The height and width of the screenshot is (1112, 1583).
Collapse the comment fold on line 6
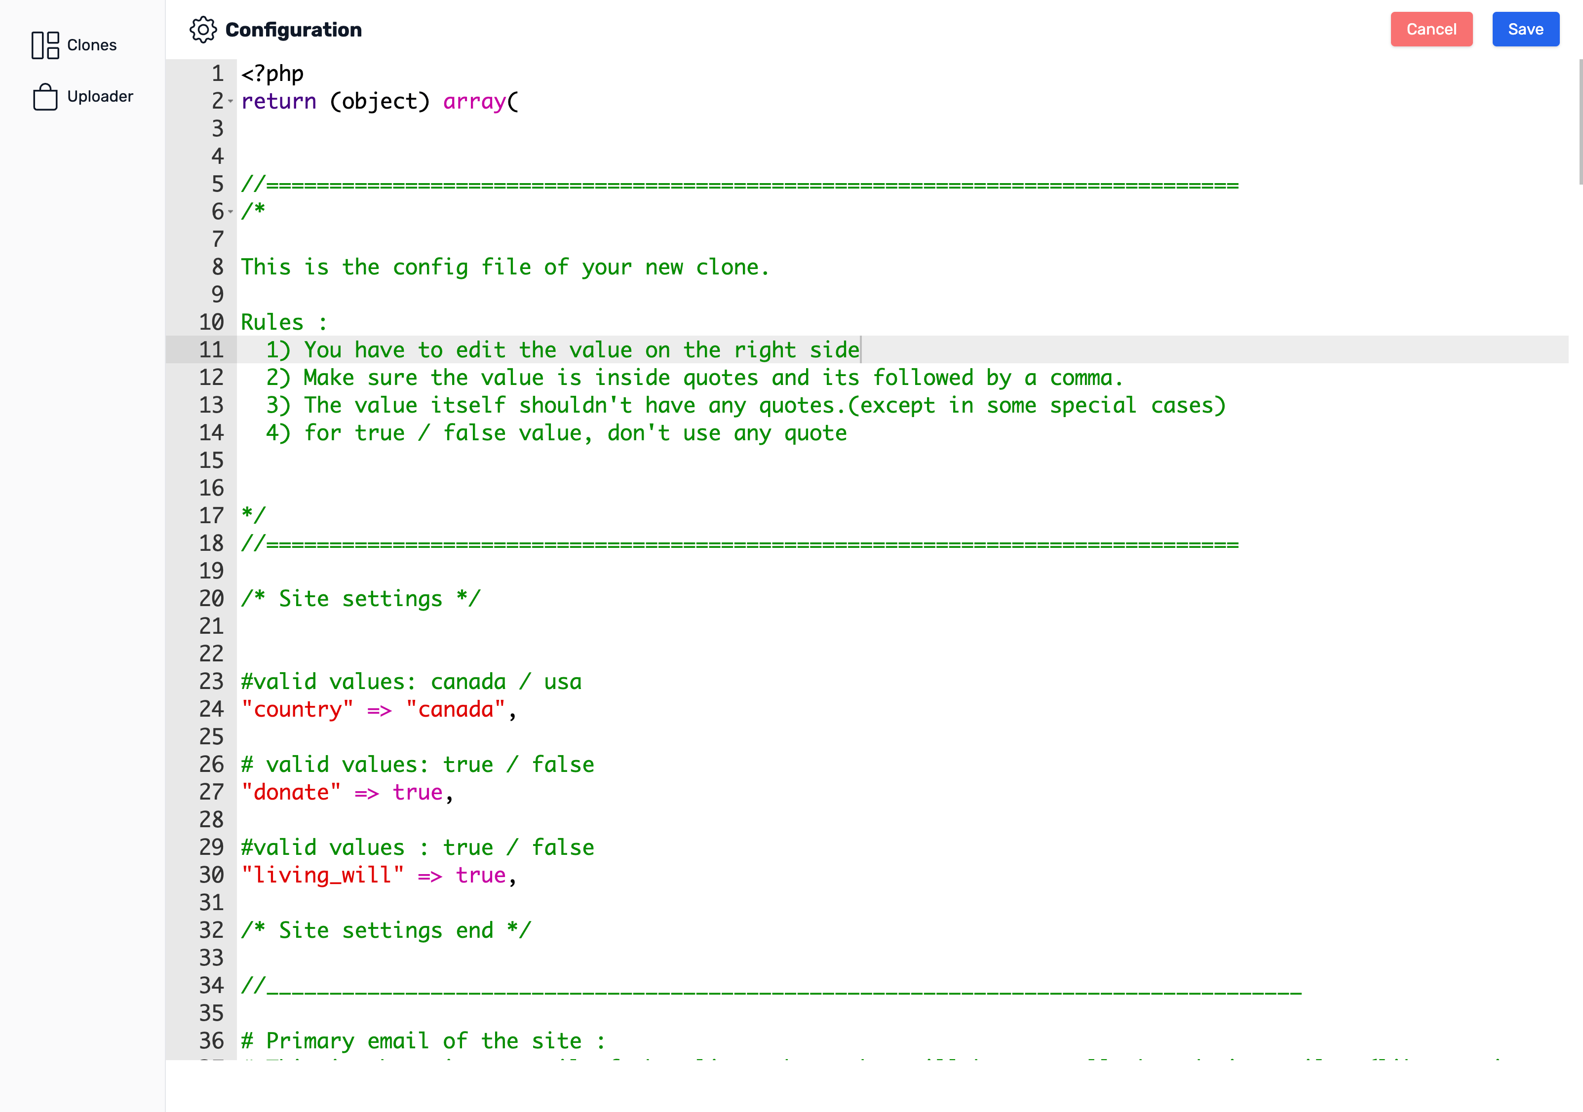[x=231, y=212]
